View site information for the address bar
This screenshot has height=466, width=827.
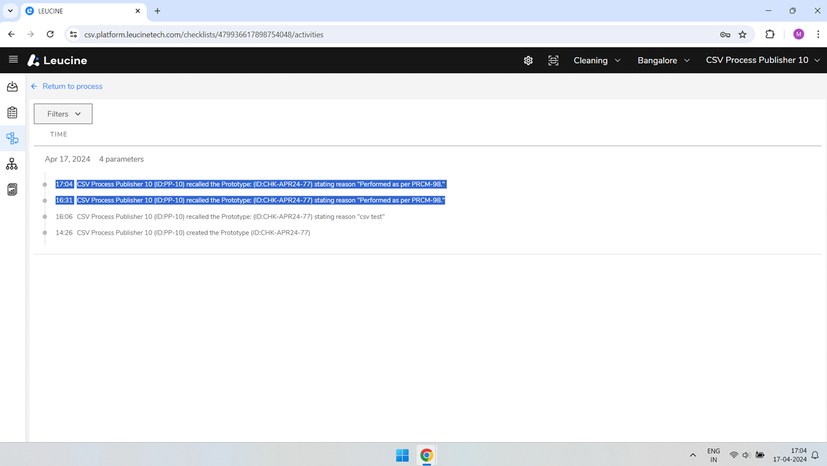(x=73, y=34)
